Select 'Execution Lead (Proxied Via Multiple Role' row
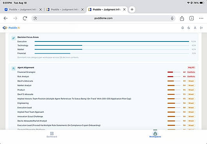 coord(106,125)
